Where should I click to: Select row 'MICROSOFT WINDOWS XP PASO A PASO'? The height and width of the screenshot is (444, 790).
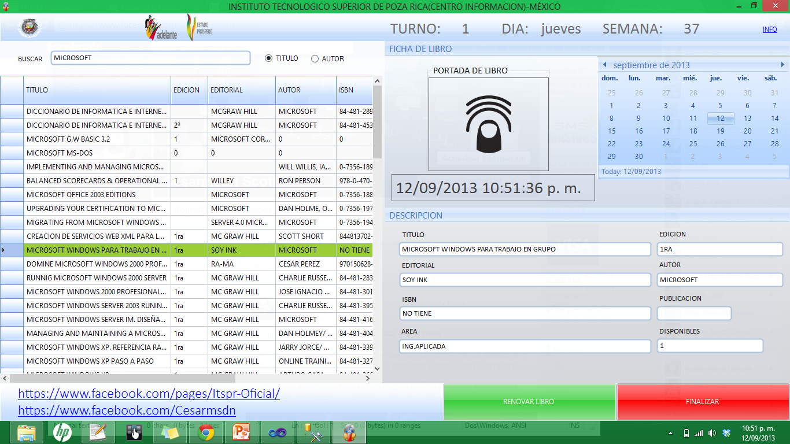tap(186, 361)
